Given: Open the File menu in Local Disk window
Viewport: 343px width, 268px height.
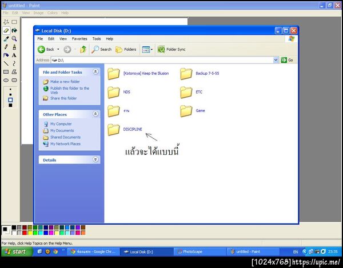Looking at the screenshot, I should coord(40,39).
